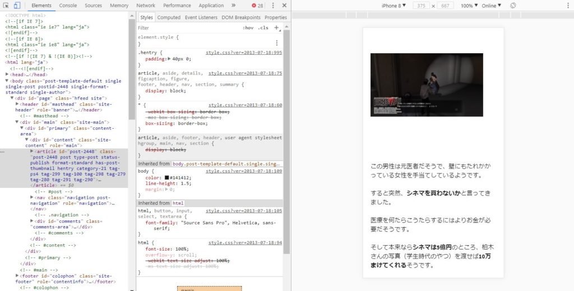Collapse the div#main node
Screen dimensions: 574x291
(17, 122)
